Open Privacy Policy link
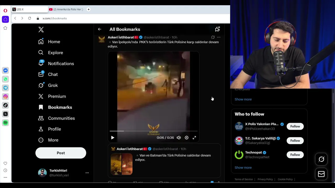This screenshot has width=335, height=188. (265, 179)
